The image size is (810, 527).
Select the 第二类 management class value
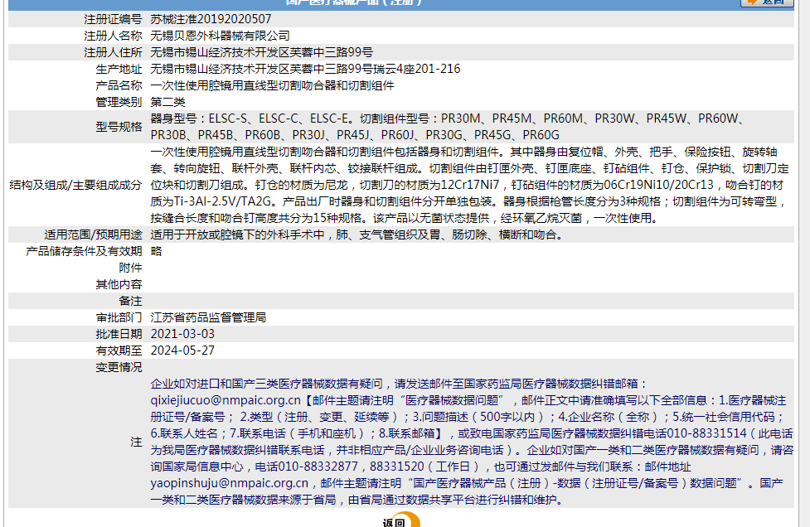(167, 102)
